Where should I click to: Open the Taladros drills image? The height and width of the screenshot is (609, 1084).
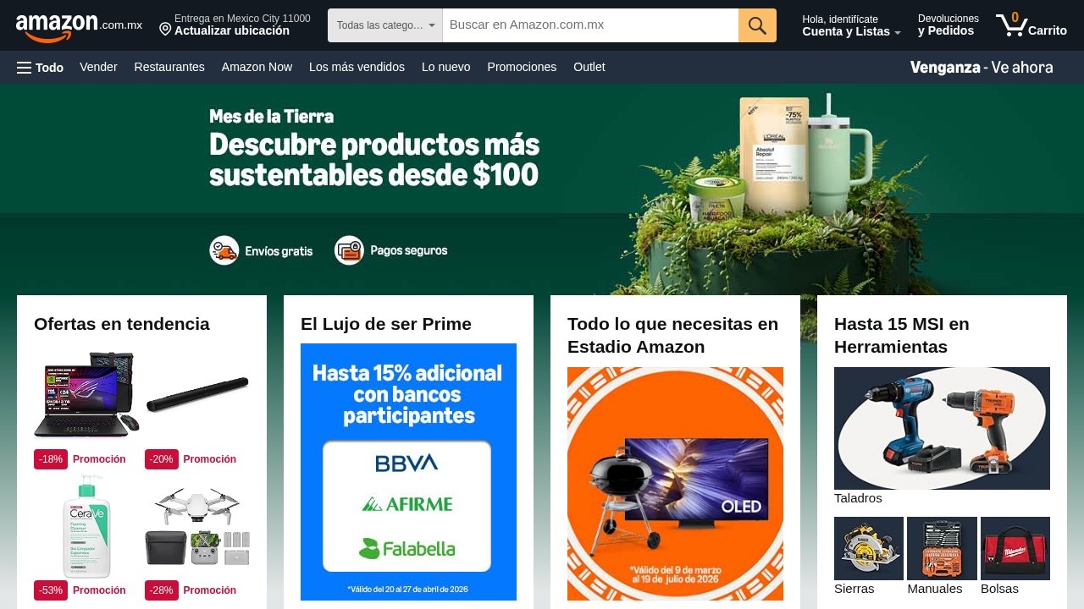pos(942,428)
